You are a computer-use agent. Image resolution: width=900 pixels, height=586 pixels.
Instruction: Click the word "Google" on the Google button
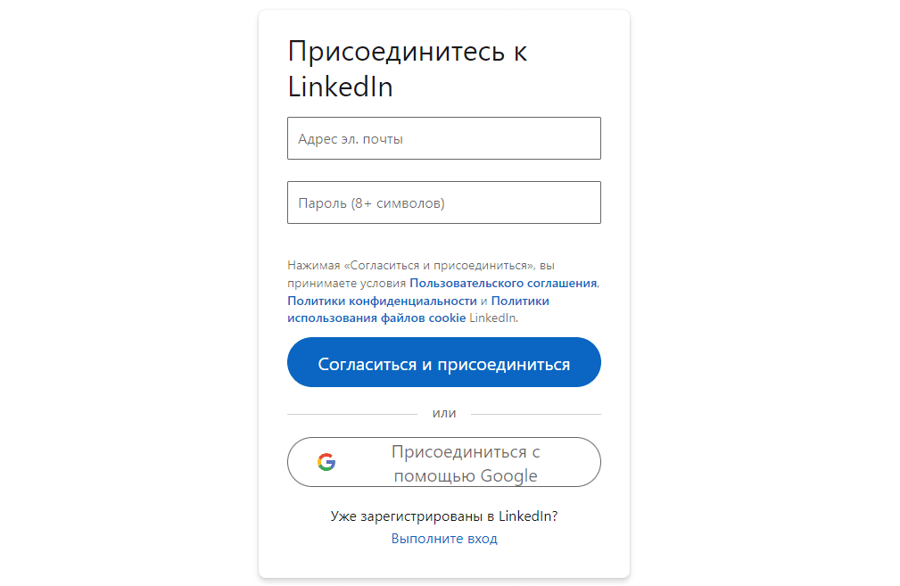[508, 475]
